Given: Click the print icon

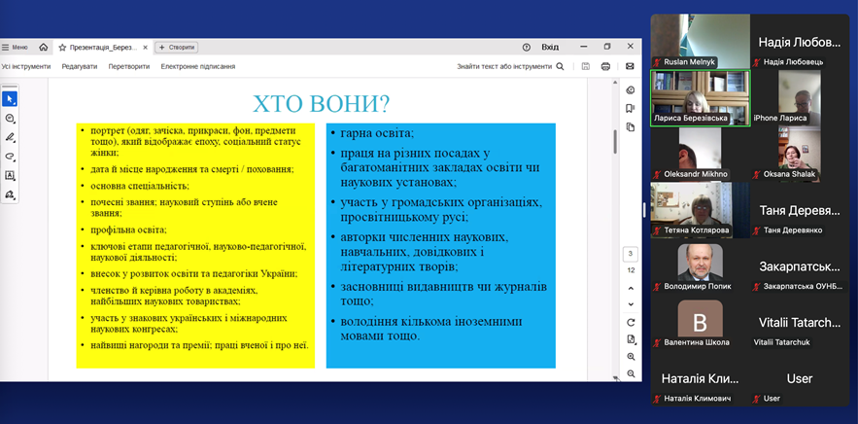Looking at the screenshot, I should pyautogui.click(x=605, y=66).
